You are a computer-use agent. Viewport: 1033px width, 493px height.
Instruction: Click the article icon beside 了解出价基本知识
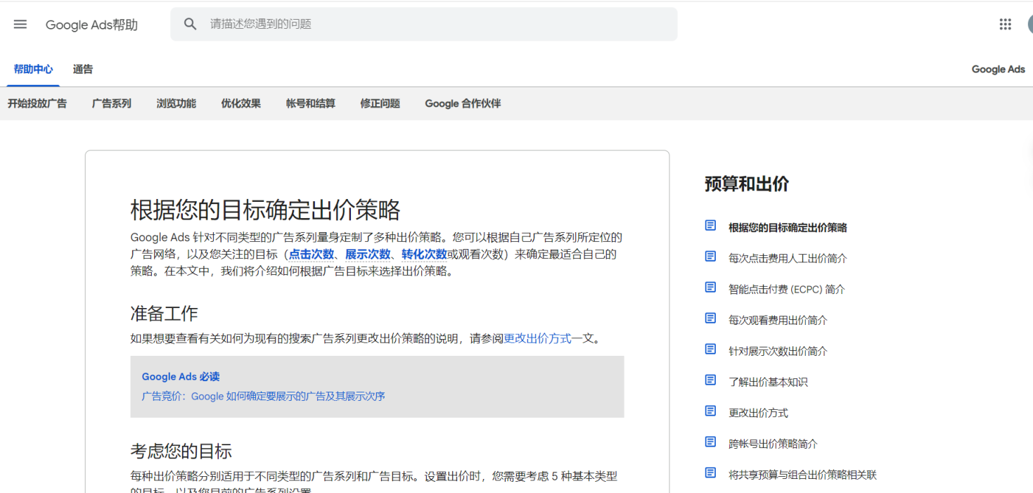point(710,380)
